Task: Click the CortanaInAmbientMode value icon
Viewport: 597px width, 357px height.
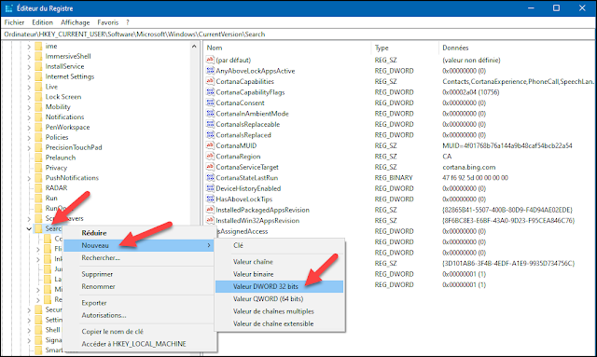Action: (x=210, y=113)
